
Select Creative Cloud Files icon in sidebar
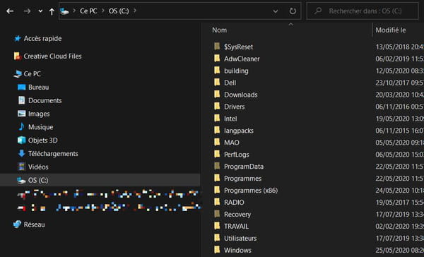(17, 56)
